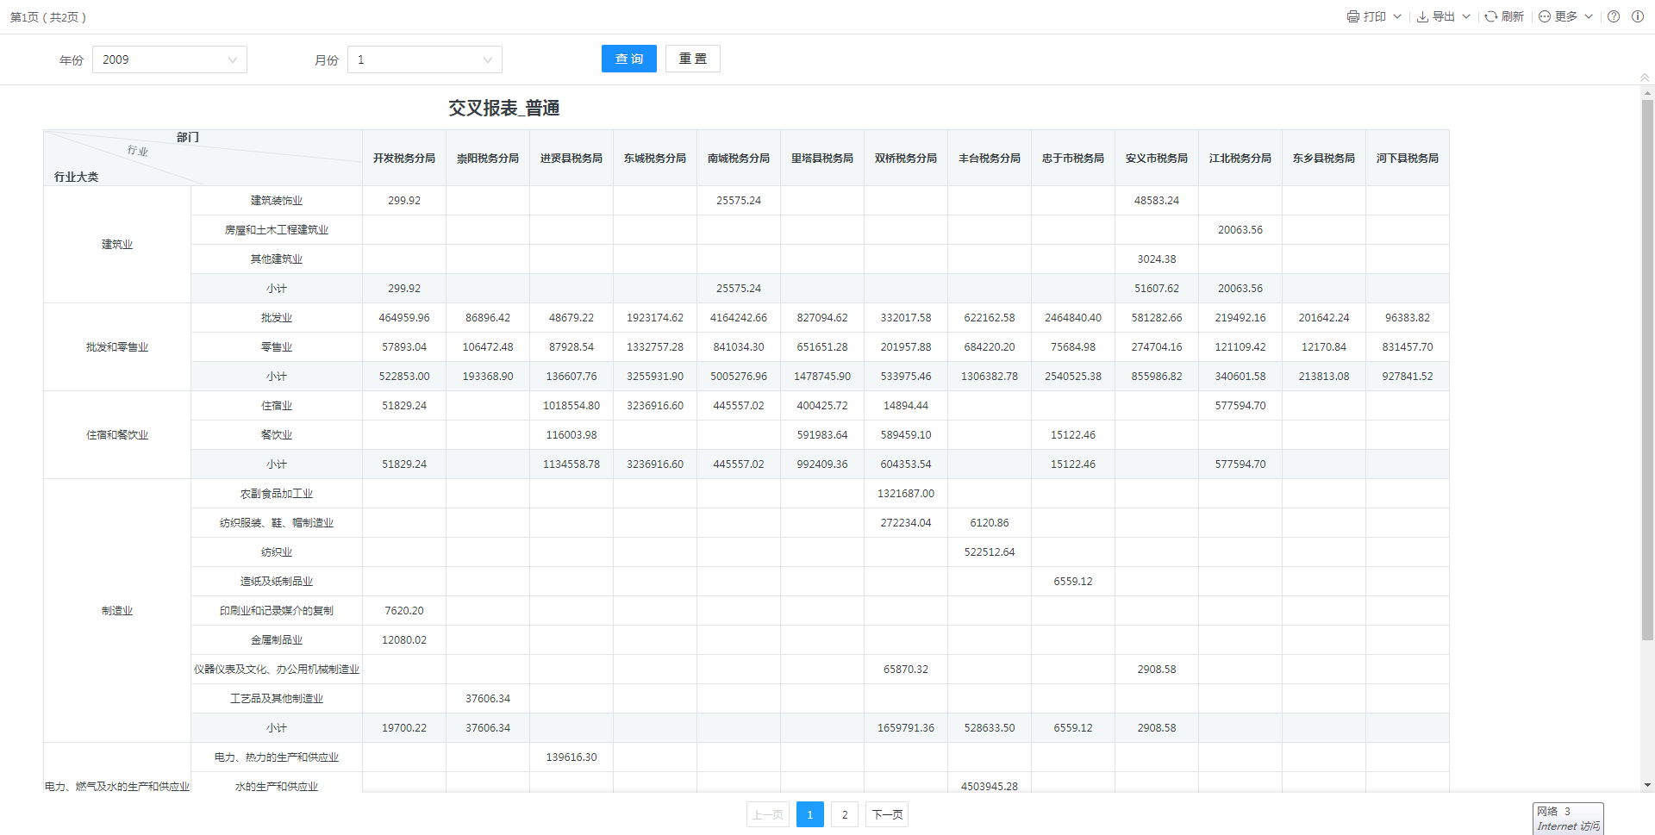Expand the 更多 dropdown chevron

click(x=1589, y=16)
